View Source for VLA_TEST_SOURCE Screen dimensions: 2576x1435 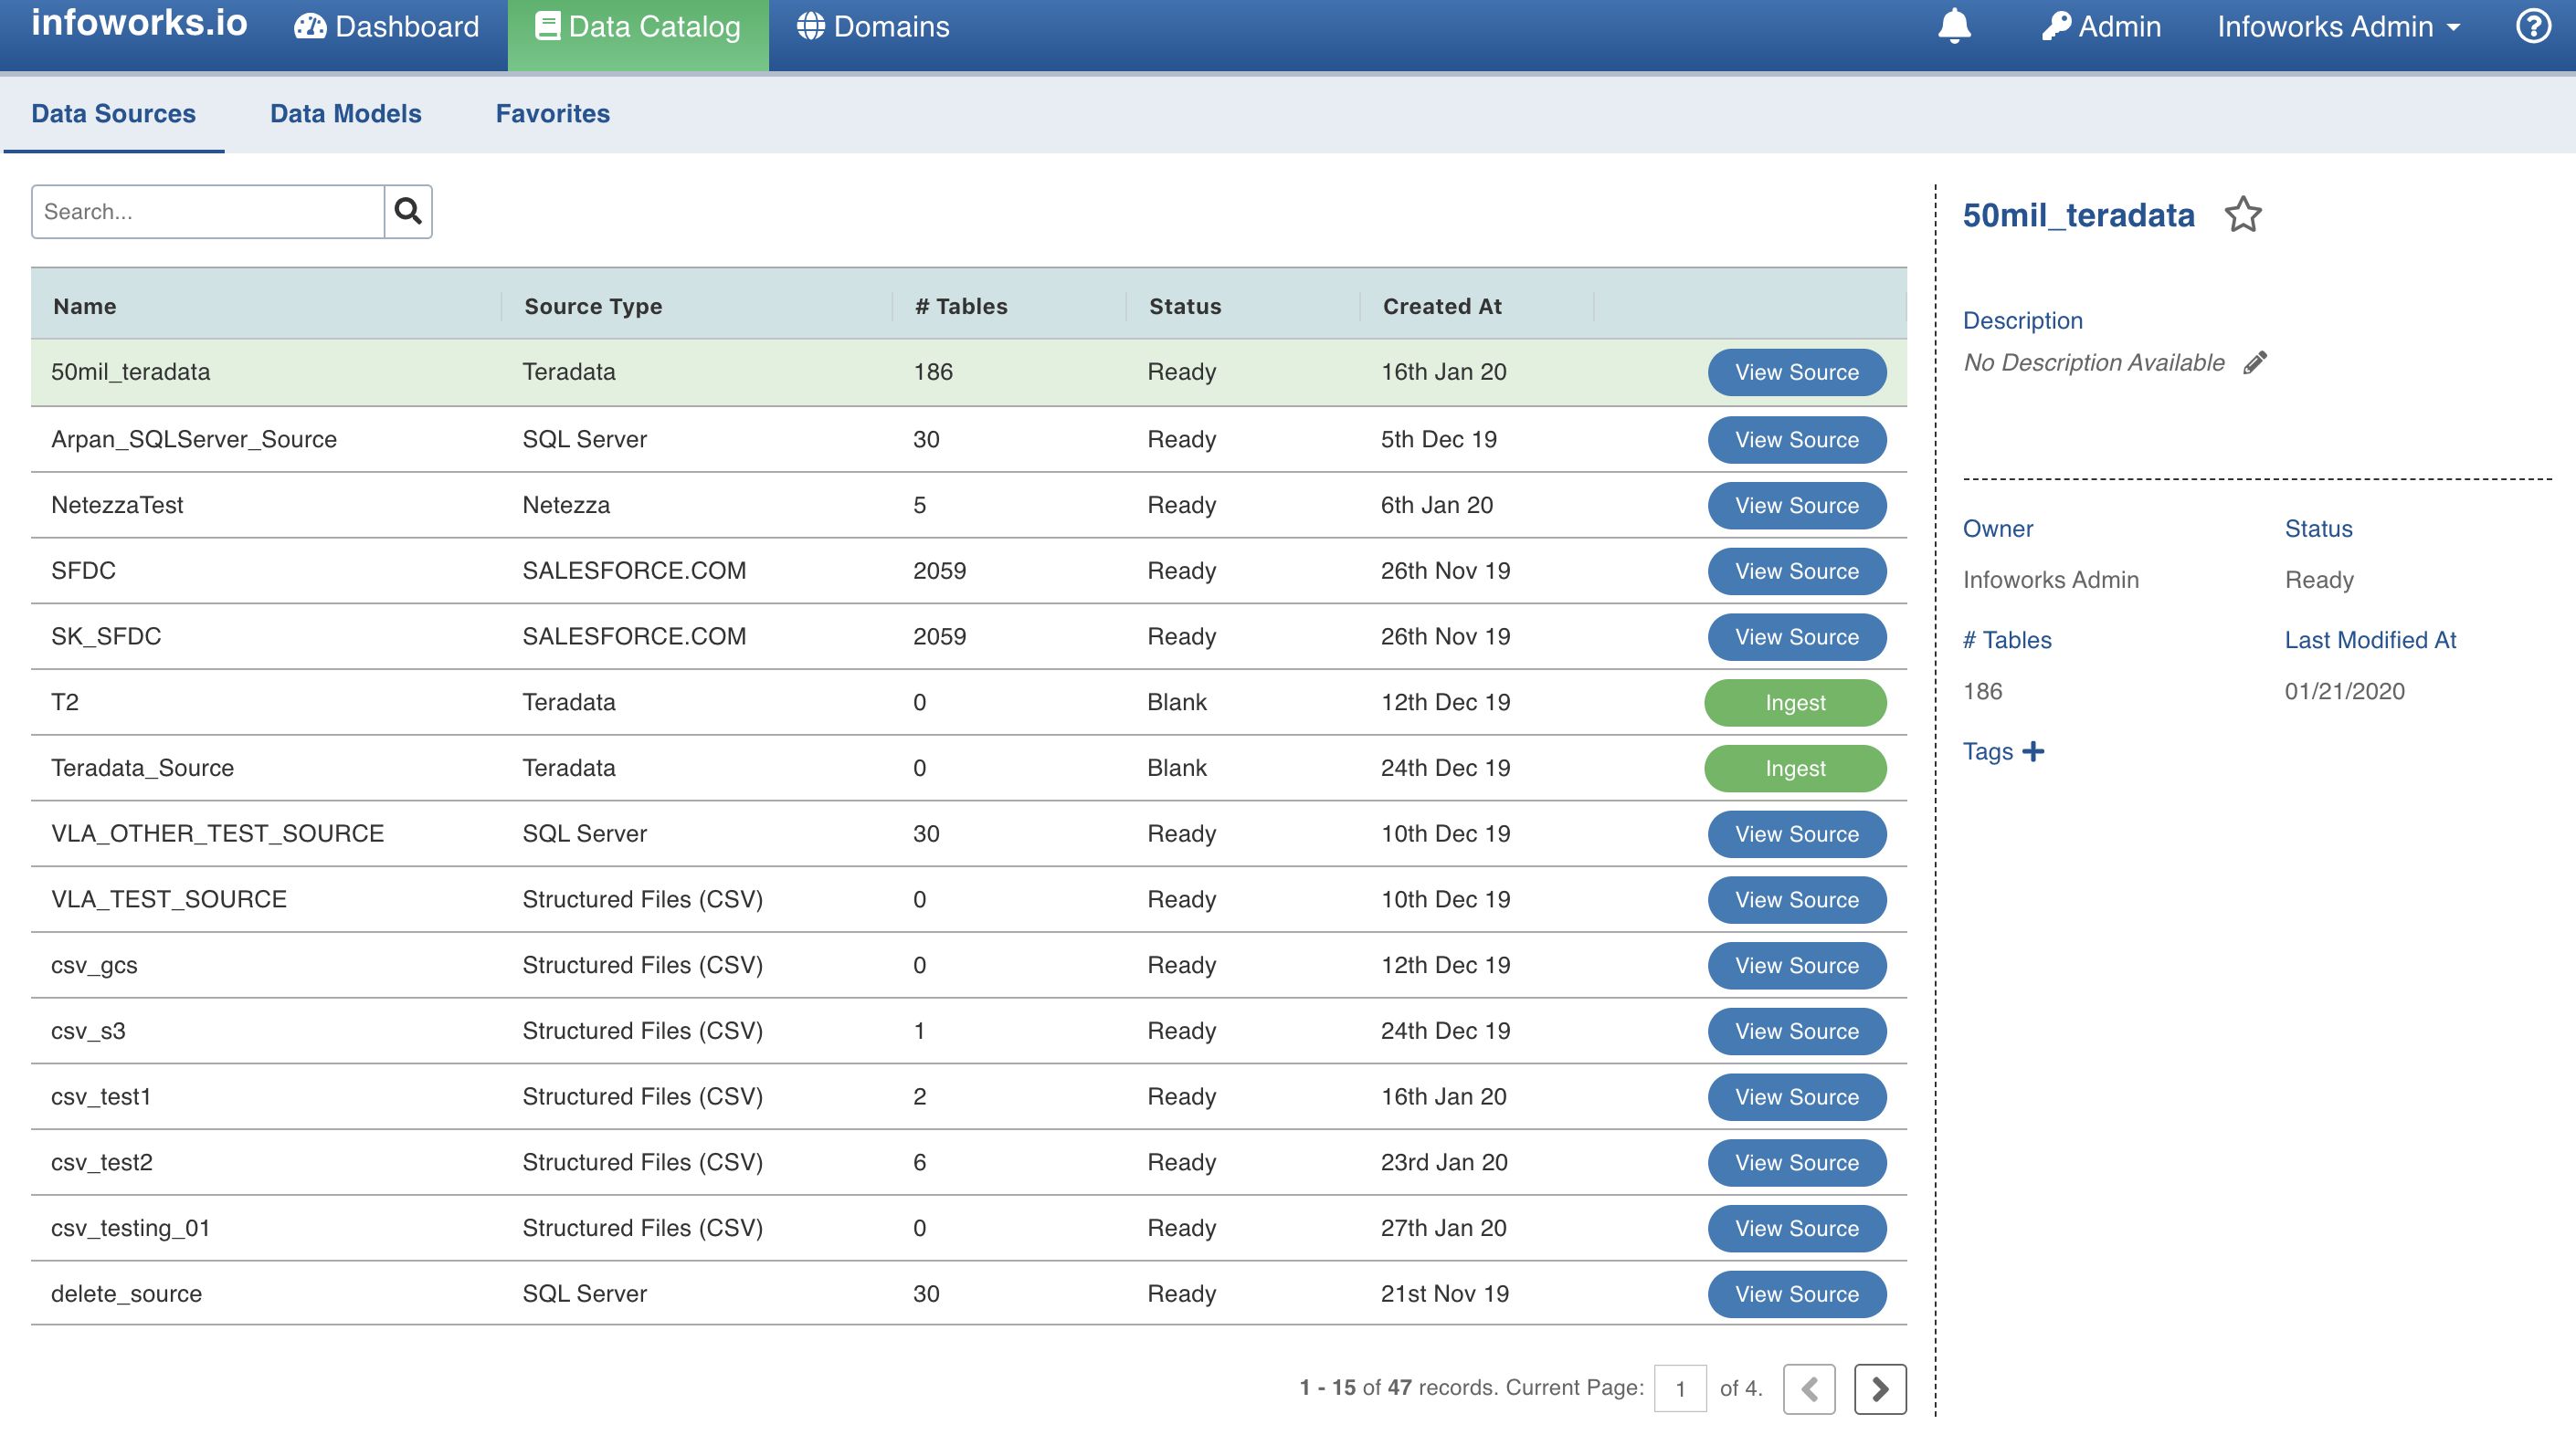coord(1797,899)
